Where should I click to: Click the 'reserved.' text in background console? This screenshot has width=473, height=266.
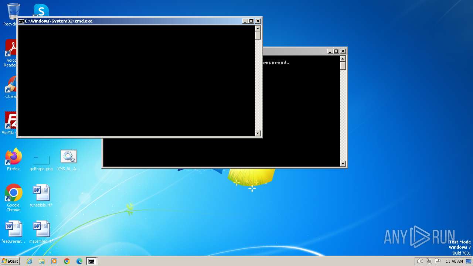tap(276, 62)
